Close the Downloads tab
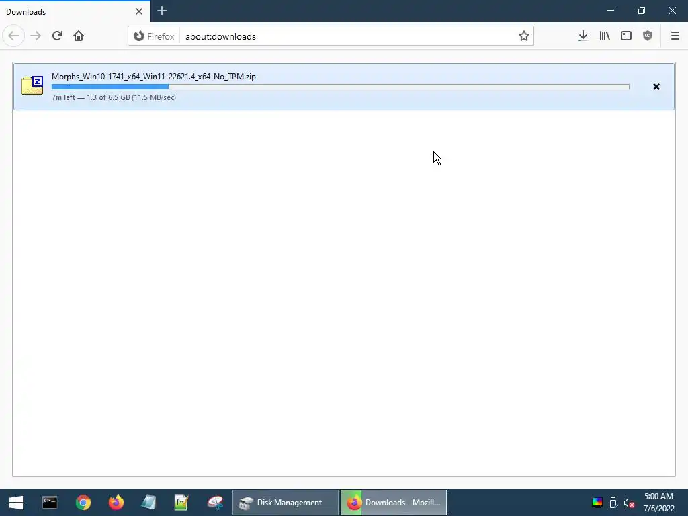This screenshot has width=688, height=516. pos(139,11)
